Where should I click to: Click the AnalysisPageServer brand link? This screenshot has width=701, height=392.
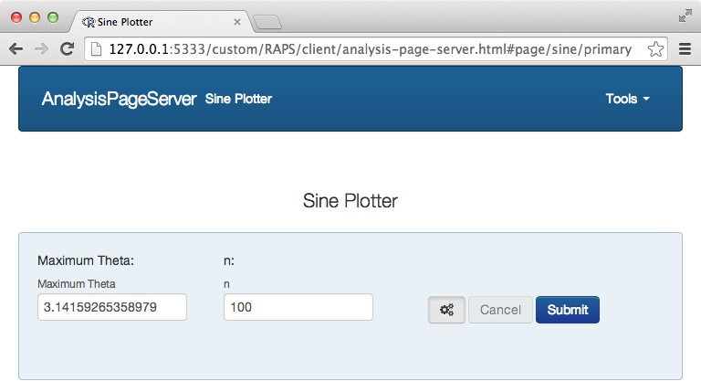[119, 99]
